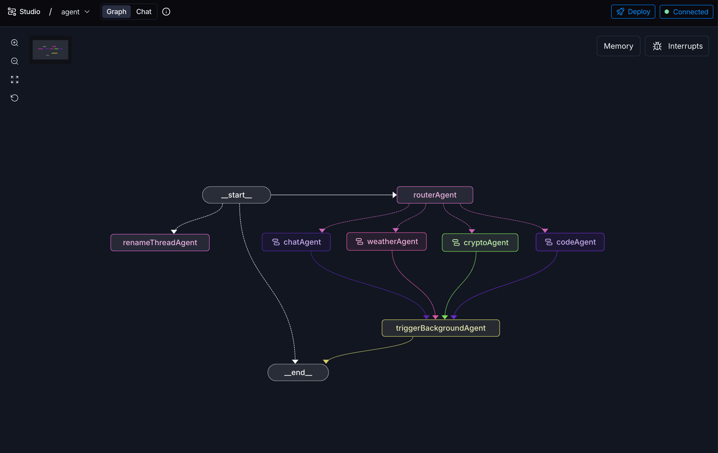
Task: Select the __end__ node
Action: point(298,373)
